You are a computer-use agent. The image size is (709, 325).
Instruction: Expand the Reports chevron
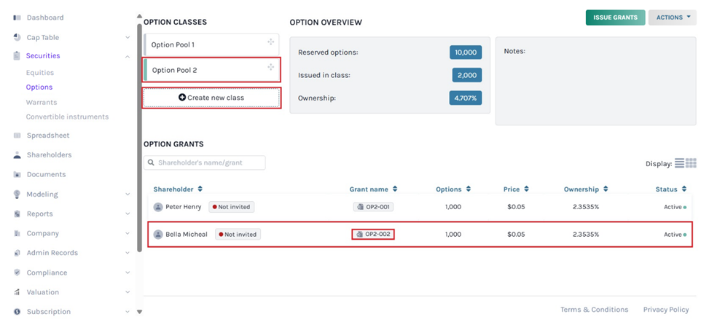[128, 214]
